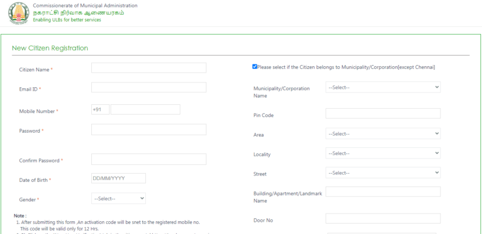Select the +91 country code box
Image resolution: width=482 pixels, height=234 pixels.
pos(100,109)
